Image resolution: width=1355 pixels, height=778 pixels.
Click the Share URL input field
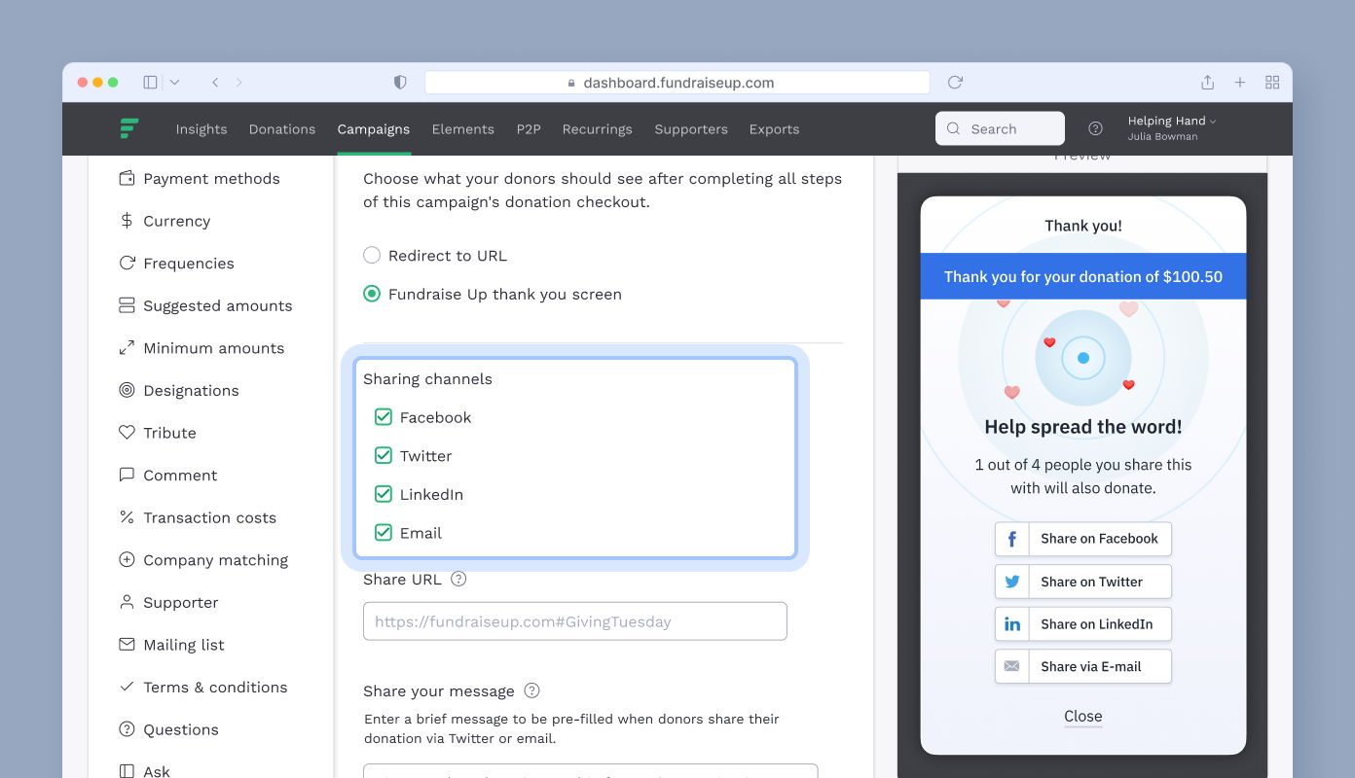(x=575, y=621)
